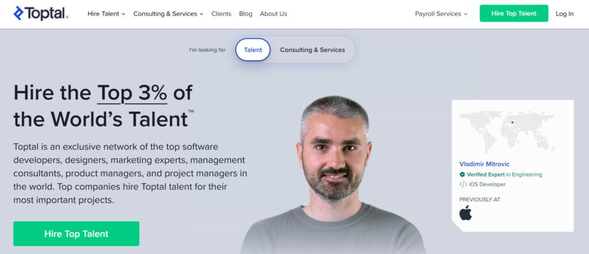Open the Clients page from navigation

(221, 14)
